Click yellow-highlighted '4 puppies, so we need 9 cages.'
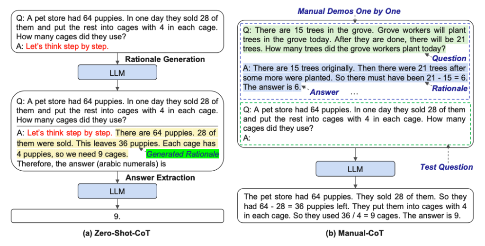The height and width of the screenshot is (246, 485). pos(72,154)
